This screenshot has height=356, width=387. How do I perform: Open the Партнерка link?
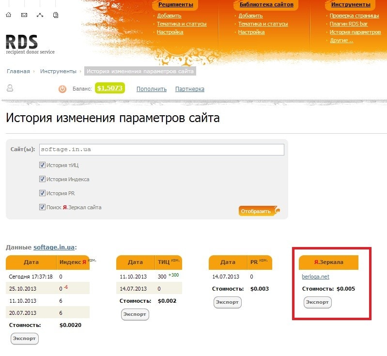pyautogui.click(x=190, y=89)
